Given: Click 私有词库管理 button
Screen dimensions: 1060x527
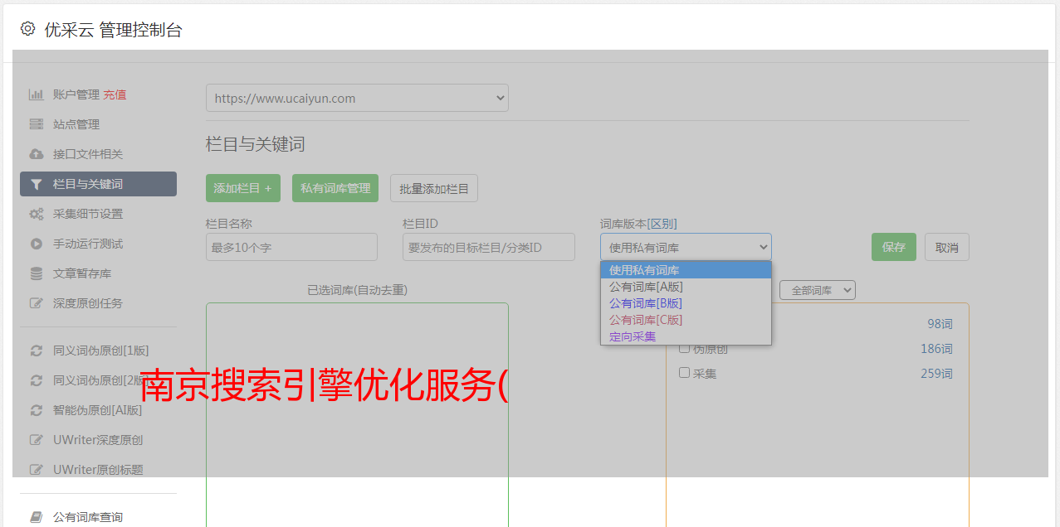Looking at the screenshot, I should [335, 188].
